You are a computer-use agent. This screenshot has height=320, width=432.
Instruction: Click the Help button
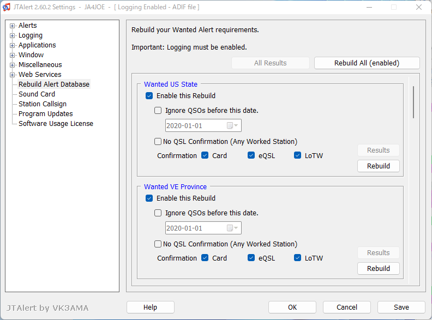tap(151, 307)
